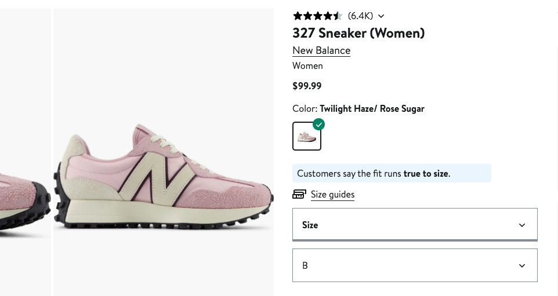The image size is (558, 296).
Task: Click the Women category text
Action: tap(307, 66)
